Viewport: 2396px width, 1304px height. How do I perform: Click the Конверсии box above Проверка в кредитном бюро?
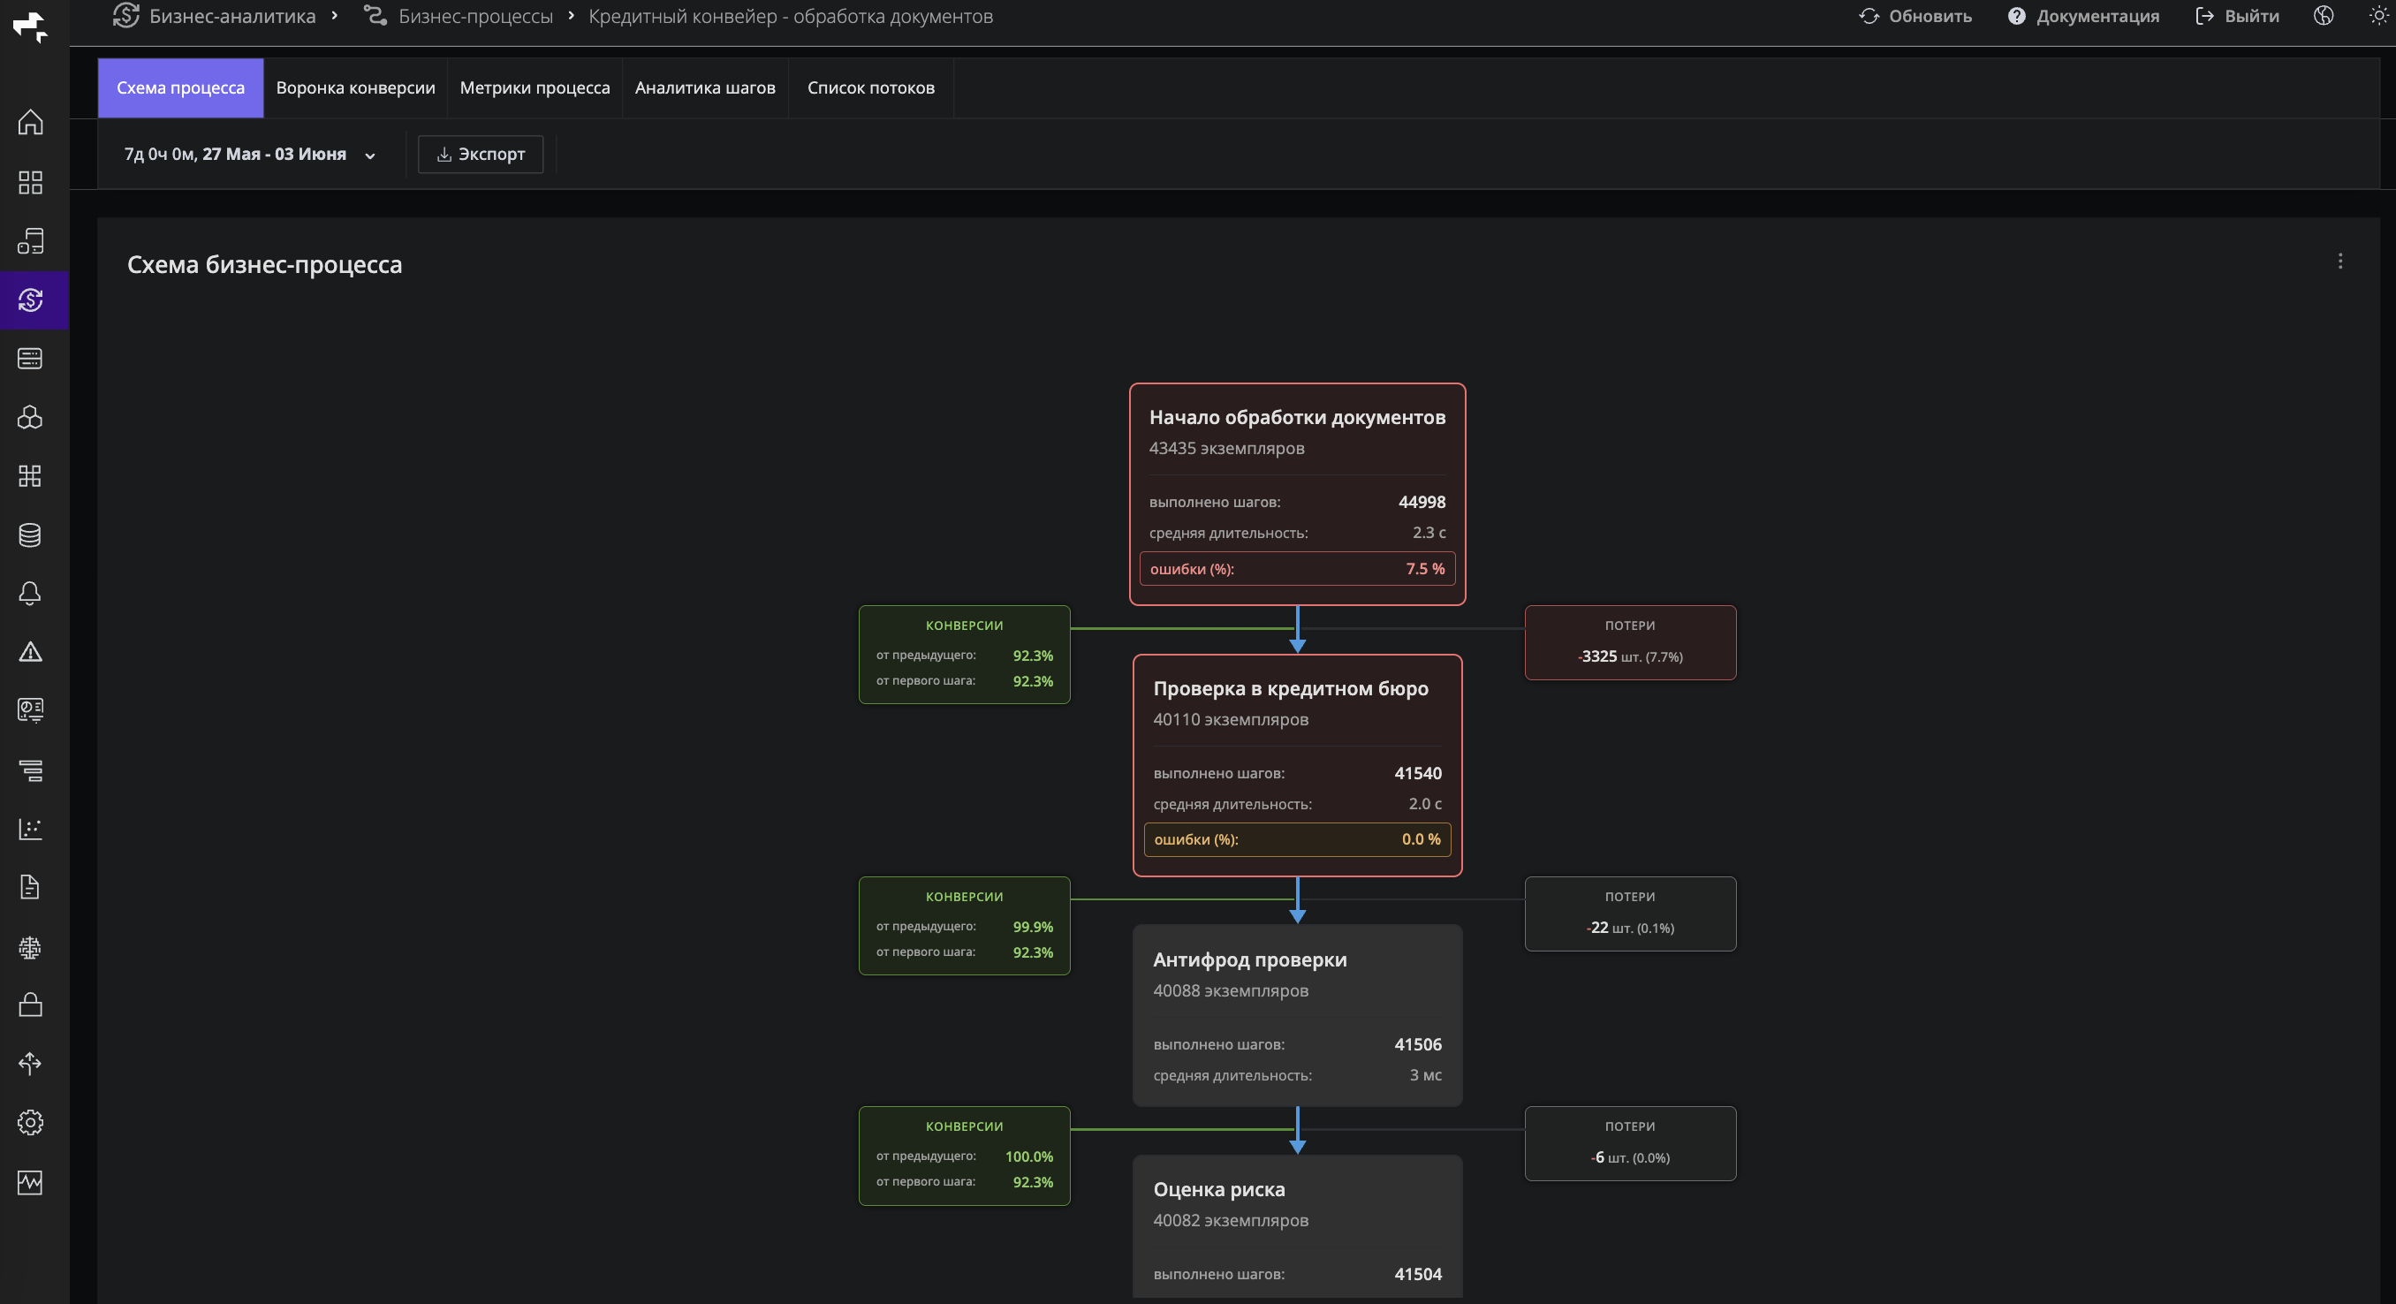[x=965, y=655]
